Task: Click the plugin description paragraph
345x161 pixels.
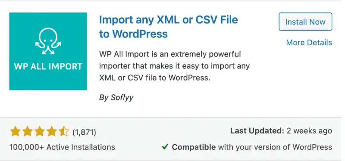Action: click(x=175, y=66)
